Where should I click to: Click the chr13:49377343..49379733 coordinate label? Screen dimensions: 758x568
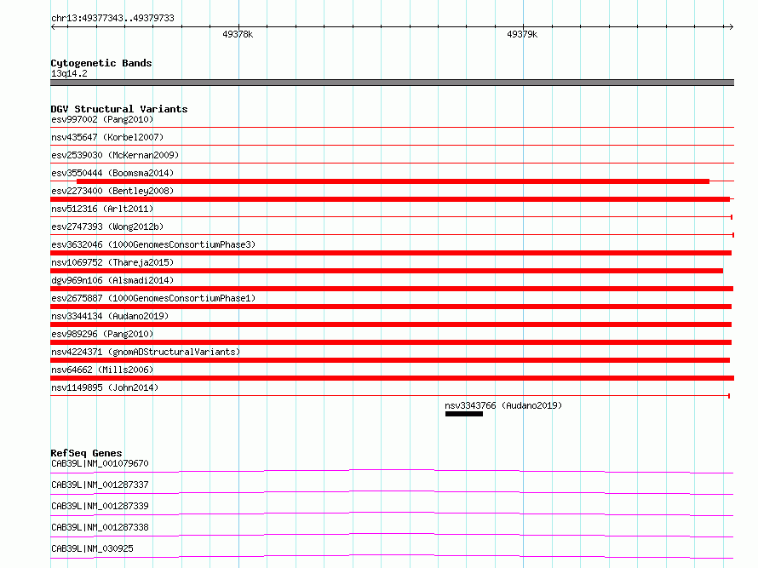pos(112,19)
